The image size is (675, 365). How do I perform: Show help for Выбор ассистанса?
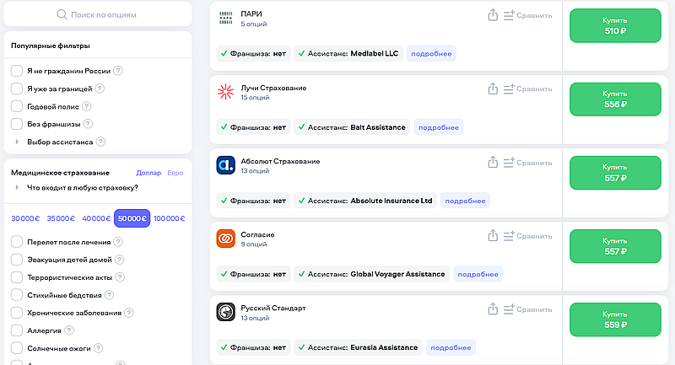tap(100, 142)
